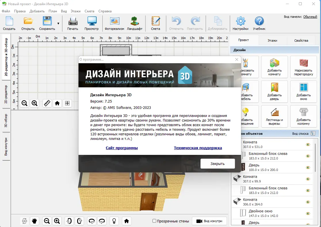321x227 pixels.
Task: Enable the Прозрачные стены checkbox
Action: tap(154, 221)
